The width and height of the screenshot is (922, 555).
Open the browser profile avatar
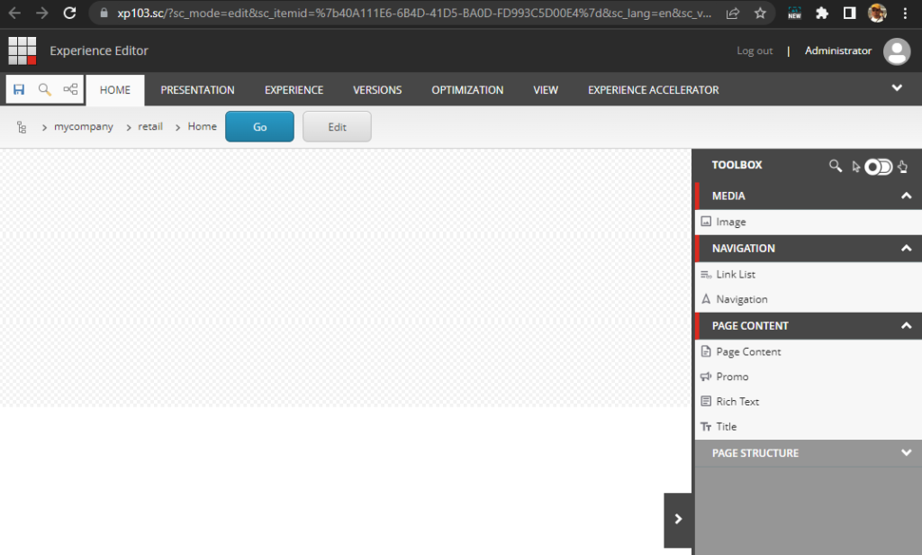coord(877,13)
